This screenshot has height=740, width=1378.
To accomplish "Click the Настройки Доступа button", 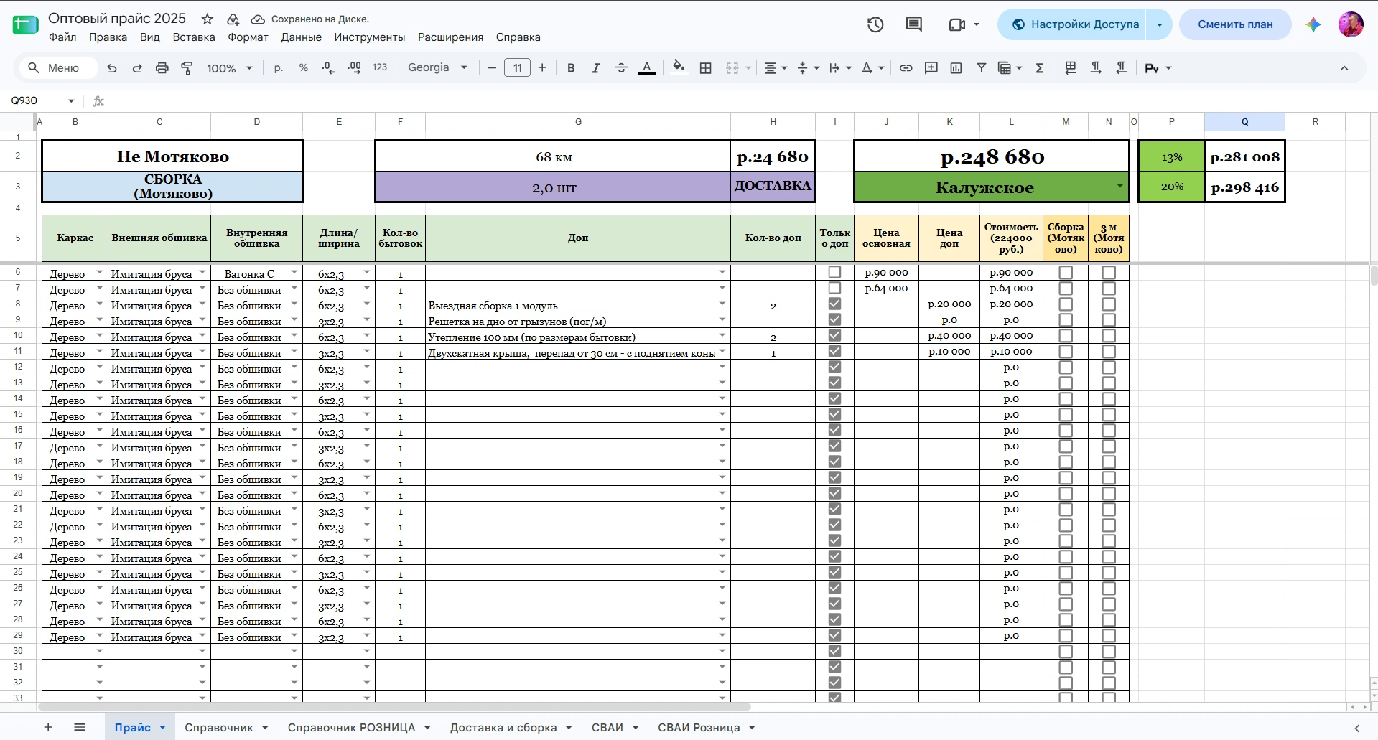I will (x=1074, y=24).
